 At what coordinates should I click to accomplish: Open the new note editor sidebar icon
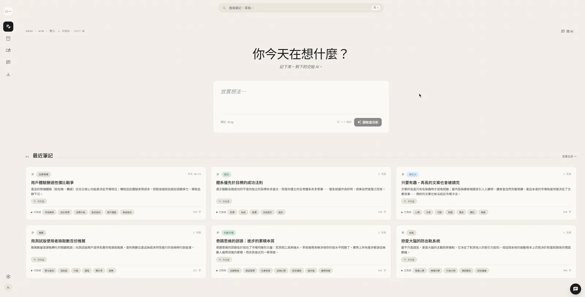pos(8,26)
